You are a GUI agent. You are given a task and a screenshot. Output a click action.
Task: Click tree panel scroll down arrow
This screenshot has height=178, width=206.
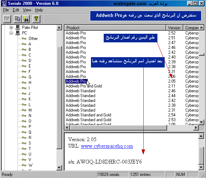coord(59,167)
